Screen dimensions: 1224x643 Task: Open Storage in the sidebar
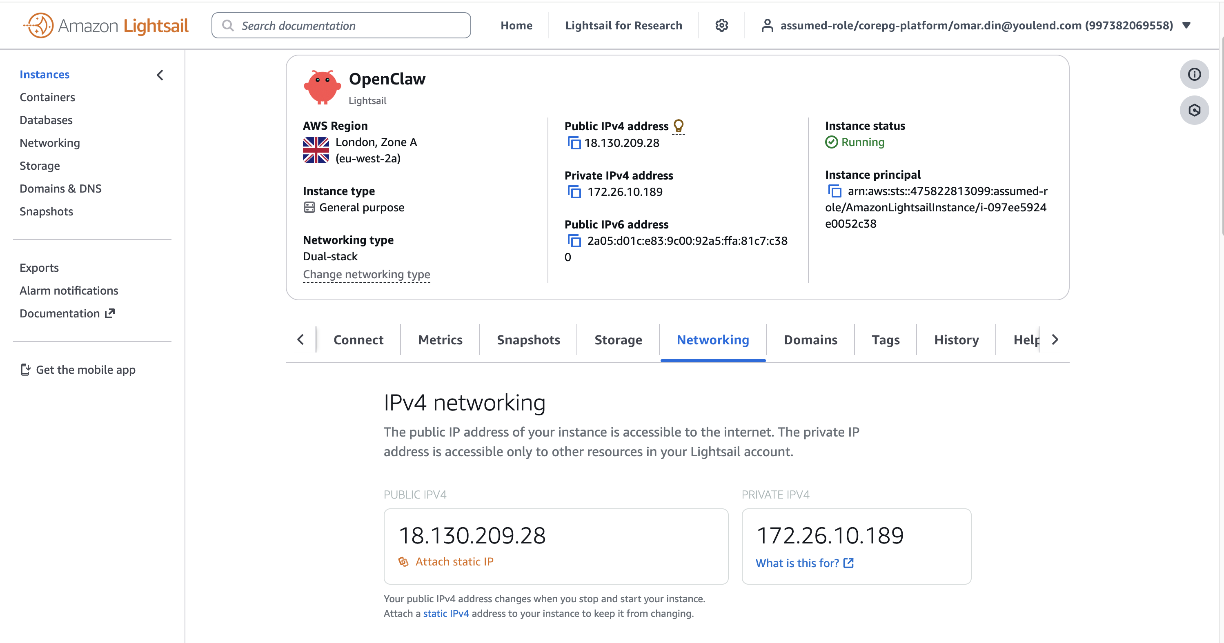point(40,166)
